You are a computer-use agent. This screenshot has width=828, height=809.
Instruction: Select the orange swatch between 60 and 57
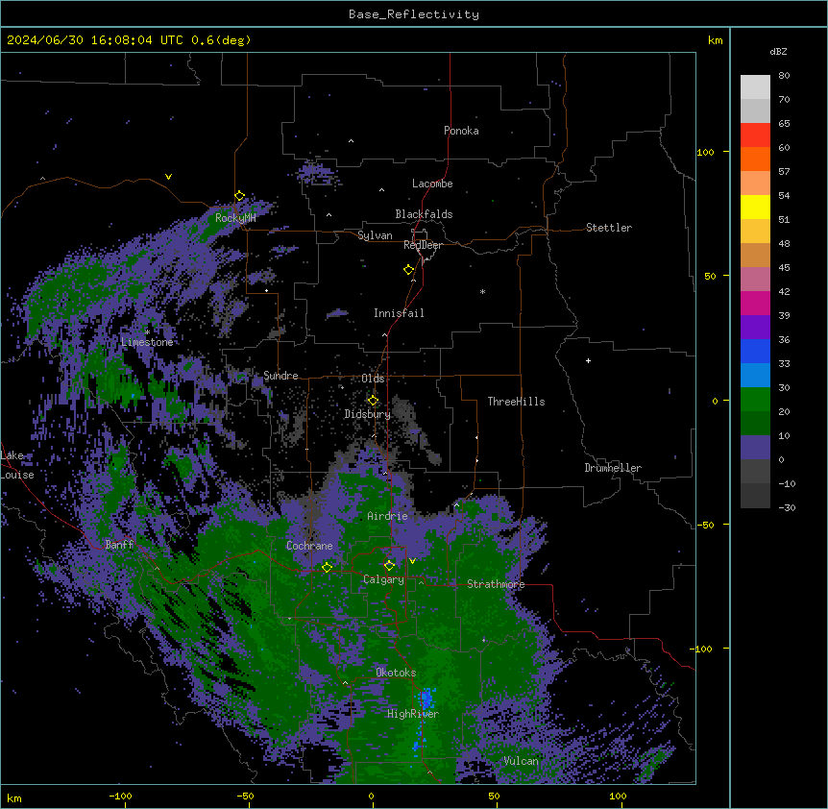[755, 159]
